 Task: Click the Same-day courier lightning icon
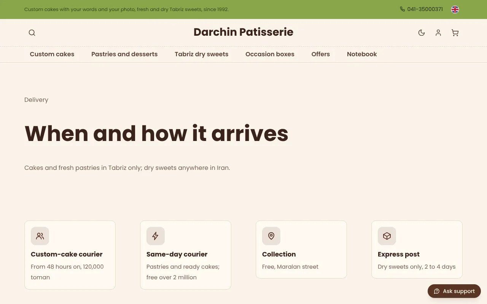(156, 236)
